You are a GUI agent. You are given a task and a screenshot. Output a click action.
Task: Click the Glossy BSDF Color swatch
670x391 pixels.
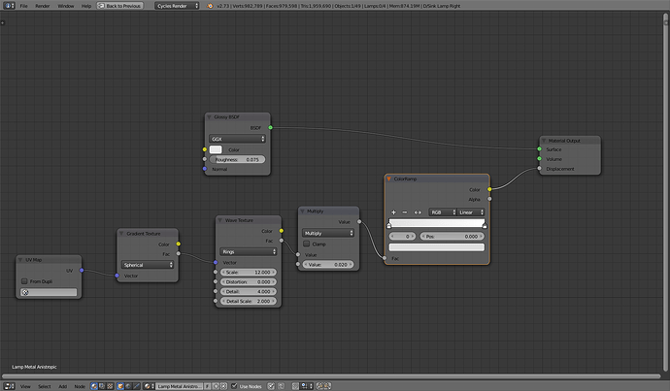[x=216, y=149]
